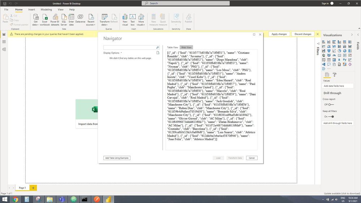Click Update available status link
The width and height of the screenshot is (361, 203).
(342, 193)
